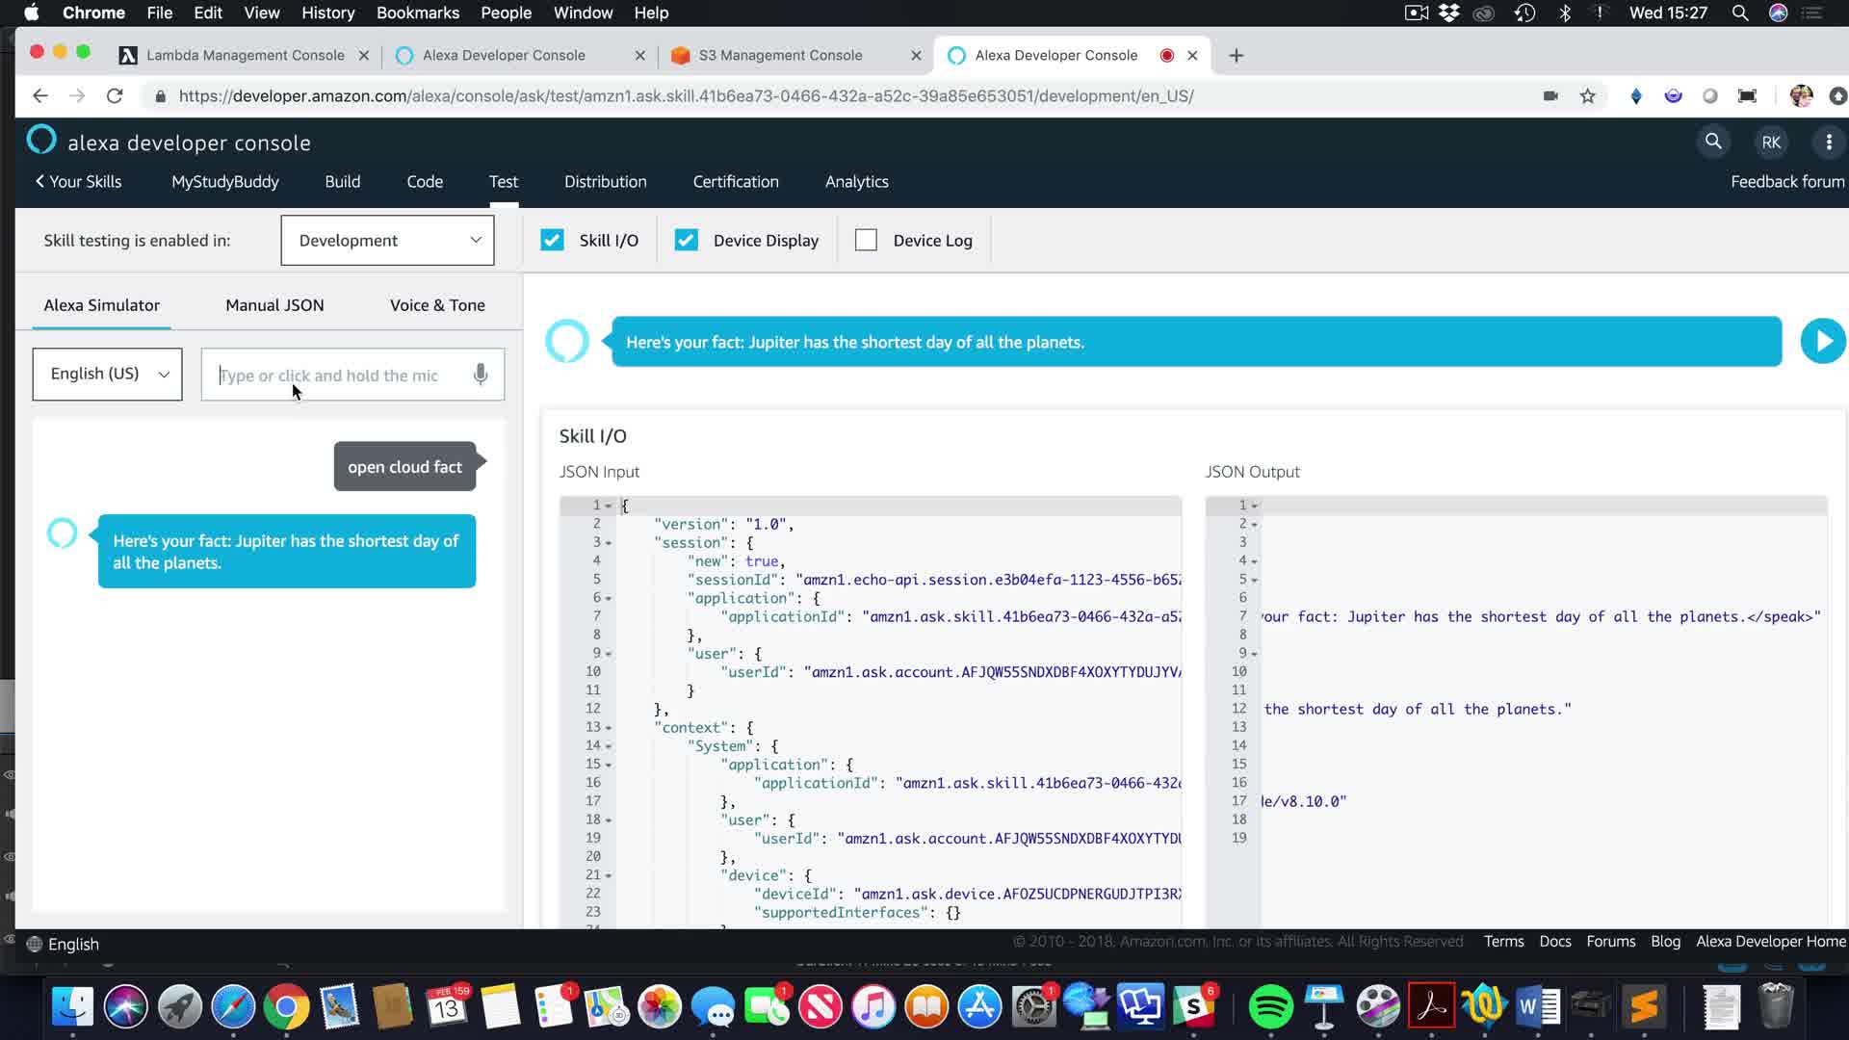Screen dimensions: 1849x1040
Task: Click the utterance text input field
Action: (337, 375)
